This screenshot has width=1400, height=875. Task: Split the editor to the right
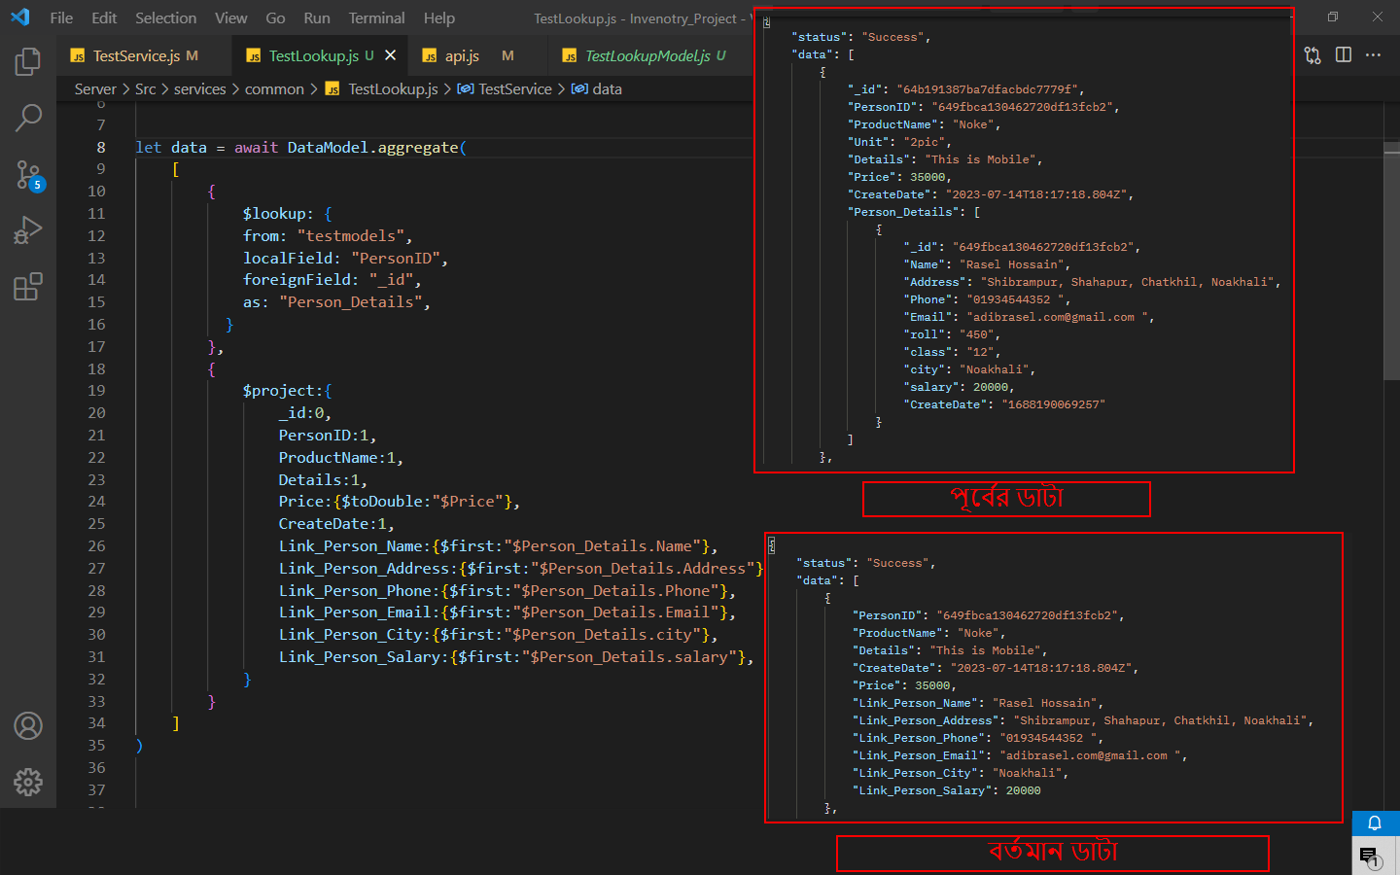pos(1344,55)
